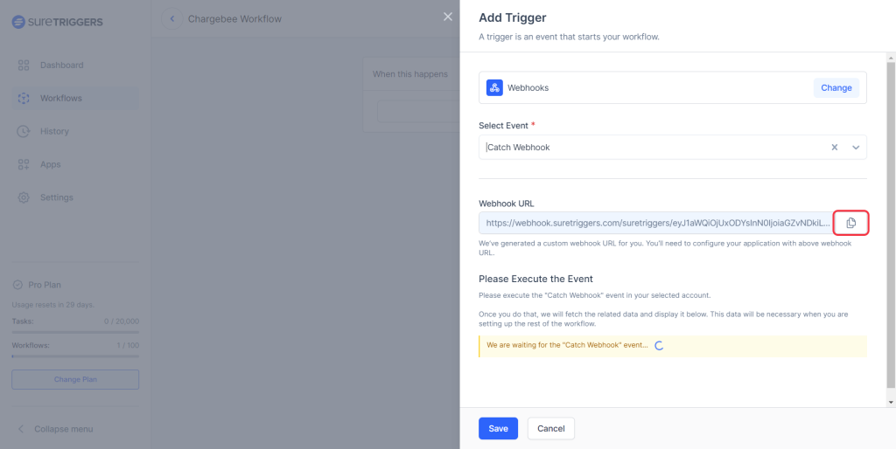This screenshot has width=896, height=449.
Task: Click the panel scrollbar up arrow
Action: [x=891, y=58]
